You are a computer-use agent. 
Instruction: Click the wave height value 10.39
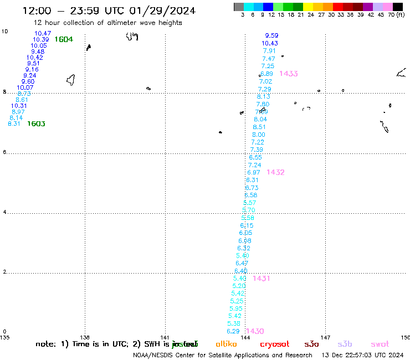41,39
